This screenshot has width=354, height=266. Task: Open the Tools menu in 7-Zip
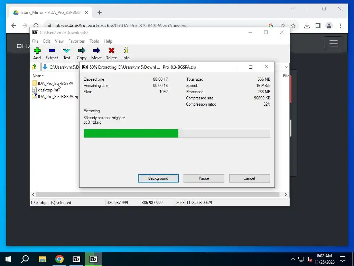click(x=94, y=41)
